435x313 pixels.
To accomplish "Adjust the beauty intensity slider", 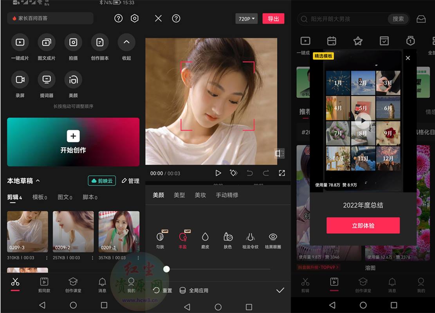I will 166,269.
